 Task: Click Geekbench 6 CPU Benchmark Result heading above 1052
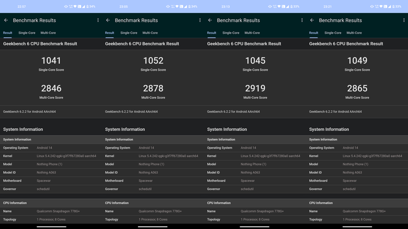142,44
